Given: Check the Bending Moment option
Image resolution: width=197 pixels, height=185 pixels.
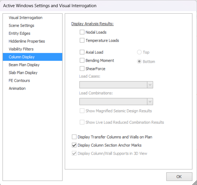Looking at the screenshot, I should [x=82, y=60].
